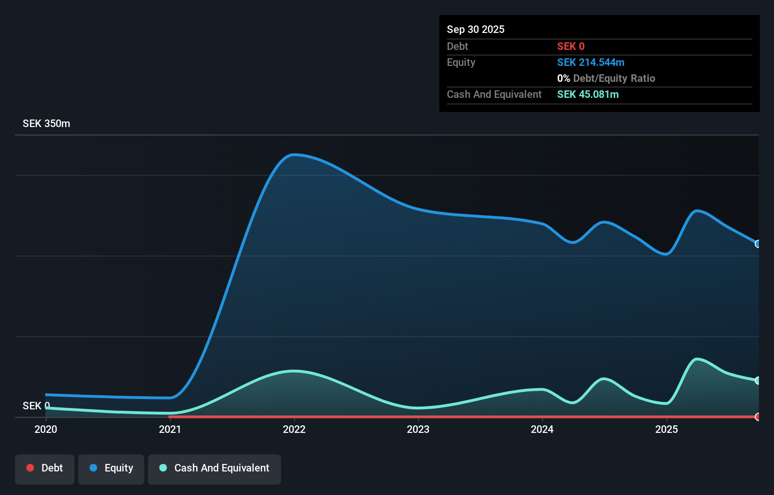Select the 2025 axis label
The image size is (774, 495).
coord(667,429)
